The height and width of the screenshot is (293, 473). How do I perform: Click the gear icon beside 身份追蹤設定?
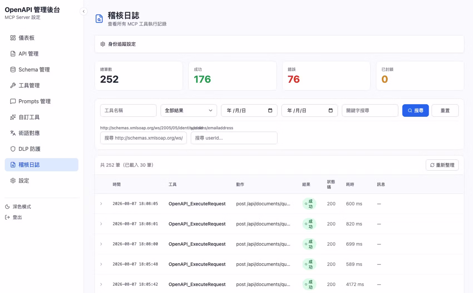pos(103,44)
